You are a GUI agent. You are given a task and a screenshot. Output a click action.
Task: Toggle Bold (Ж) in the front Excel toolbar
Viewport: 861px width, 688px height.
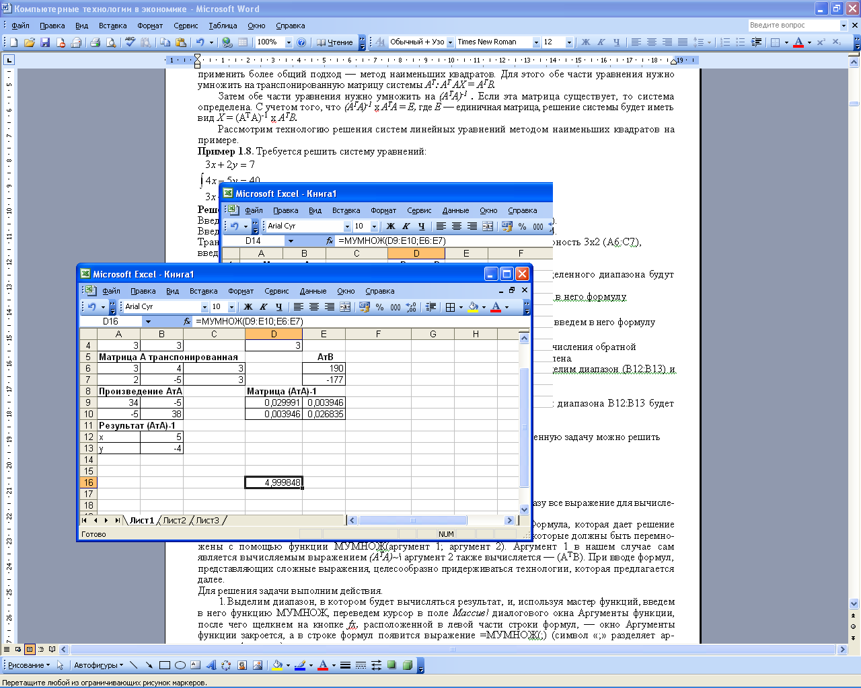point(248,307)
